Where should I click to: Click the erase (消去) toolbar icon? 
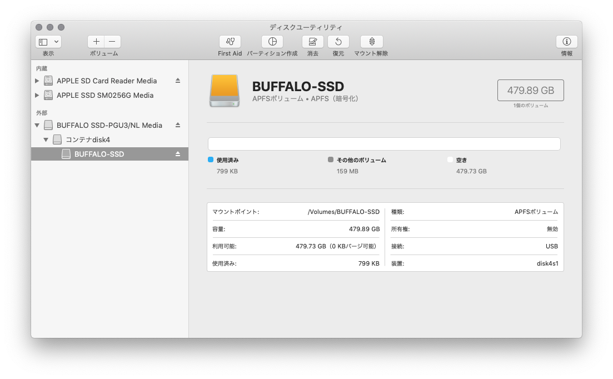313,42
